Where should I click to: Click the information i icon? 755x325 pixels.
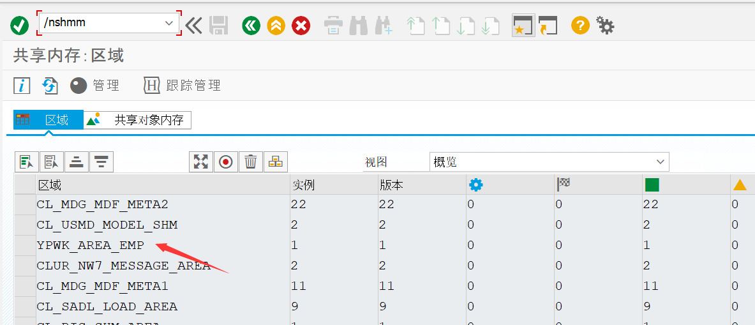(x=22, y=86)
